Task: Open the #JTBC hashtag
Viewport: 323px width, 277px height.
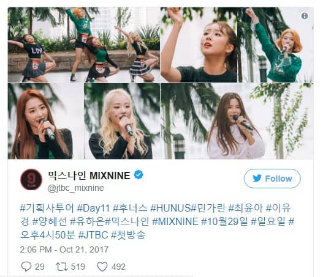Action: (x=93, y=235)
